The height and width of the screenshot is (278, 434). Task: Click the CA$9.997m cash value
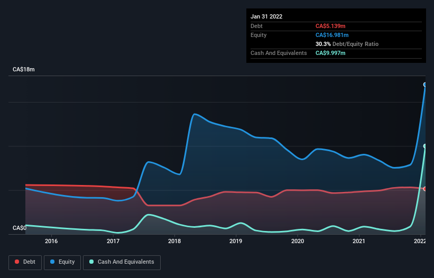330,53
